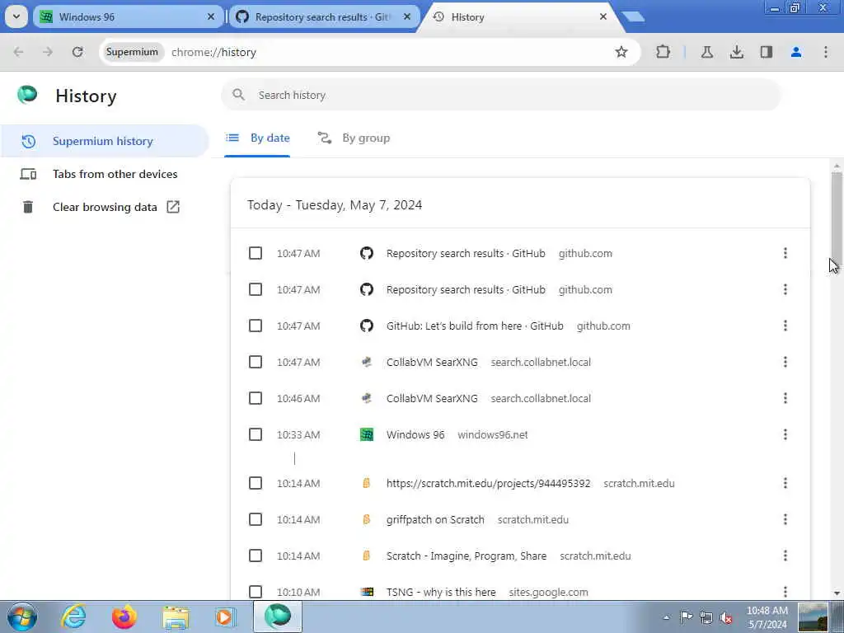
Task: Open Windows Explorer from taskbar
Action: (x=176, y=618)
